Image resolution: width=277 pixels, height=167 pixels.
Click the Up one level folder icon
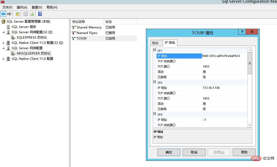18,14
